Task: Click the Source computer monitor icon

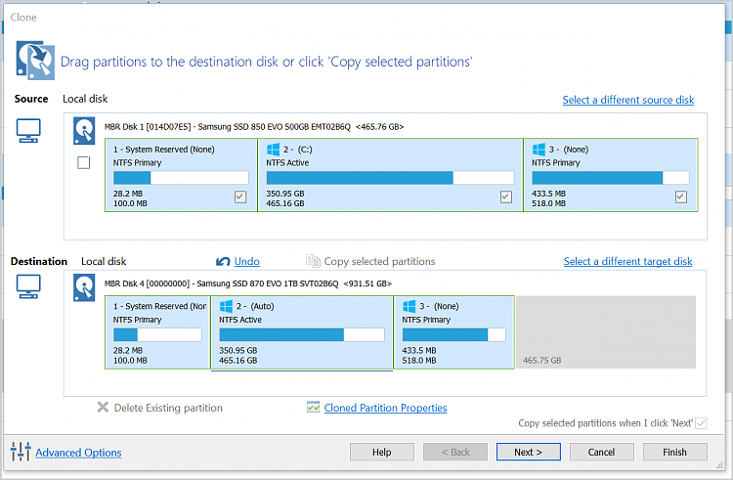Action: click(x=28, y=130)
